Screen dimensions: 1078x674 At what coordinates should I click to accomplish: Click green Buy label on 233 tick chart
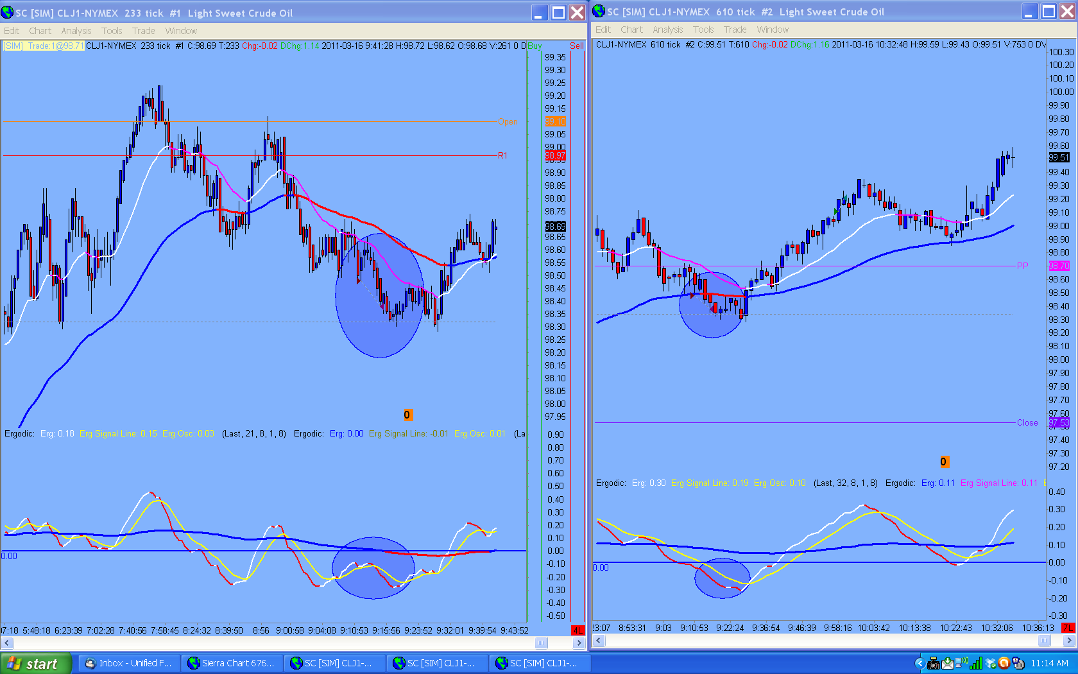pyautogui.click(x=535, y=46)
